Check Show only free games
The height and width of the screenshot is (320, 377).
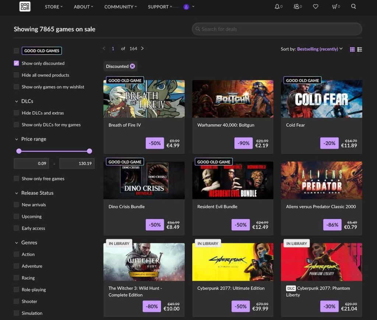[16, 178]
